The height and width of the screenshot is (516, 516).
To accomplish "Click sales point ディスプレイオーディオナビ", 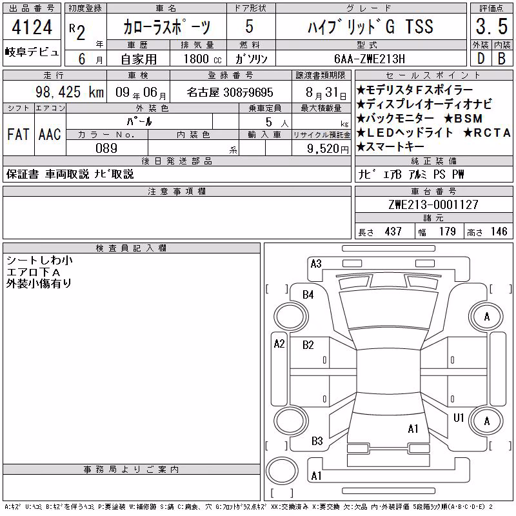I will 424,104.
